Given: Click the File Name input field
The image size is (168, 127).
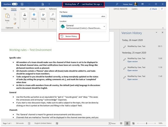Looking at the screenshot, I should (x=83, y=16).
